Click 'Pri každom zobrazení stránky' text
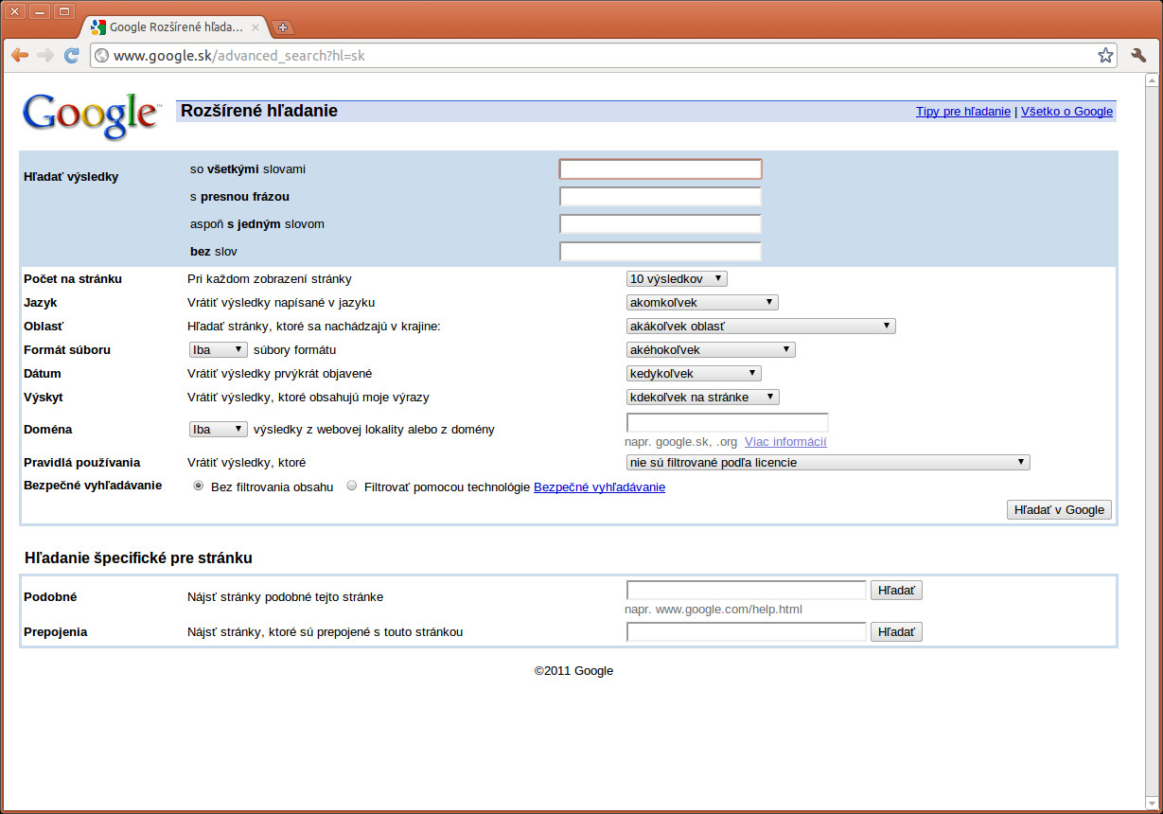 pos(270,279)
